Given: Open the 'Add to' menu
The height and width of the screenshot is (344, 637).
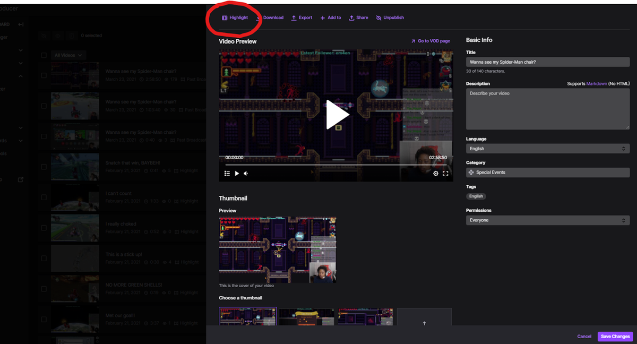Looking at the screenshot, I should pos(330,18).
